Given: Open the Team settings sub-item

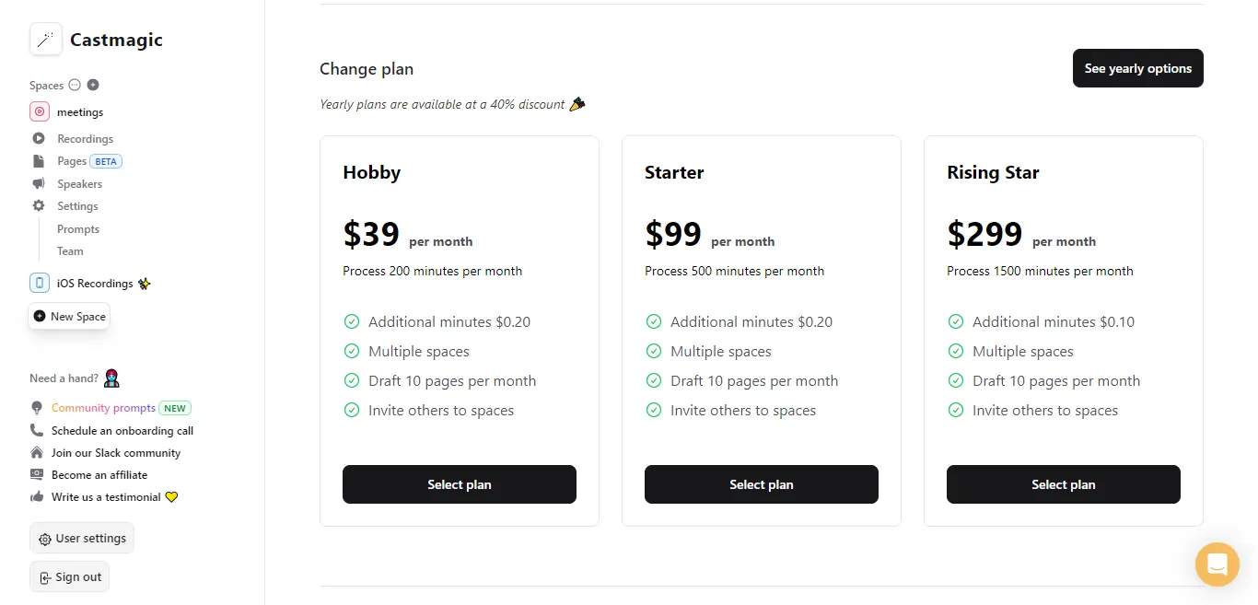Looking at the screenshot, I should pyautogui.click(x=70, y=251).
